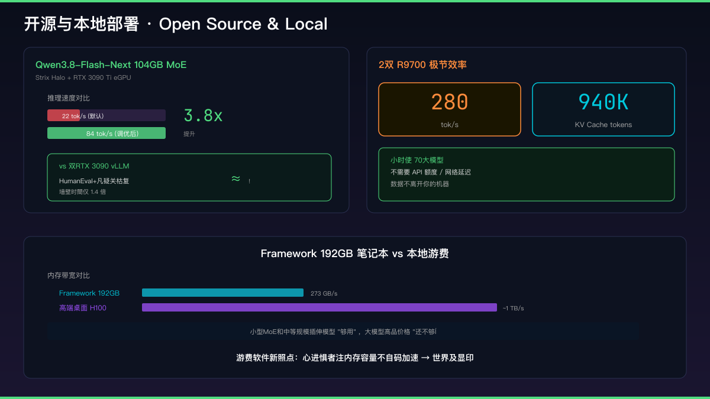The width and height of the screenshot is (710, 399).
Task: Click the bold line beginning '游费软件新照点'
Action: pos(355,358)
